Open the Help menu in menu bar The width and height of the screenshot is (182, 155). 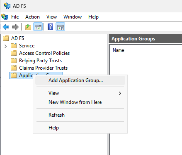tap(93, 17)
